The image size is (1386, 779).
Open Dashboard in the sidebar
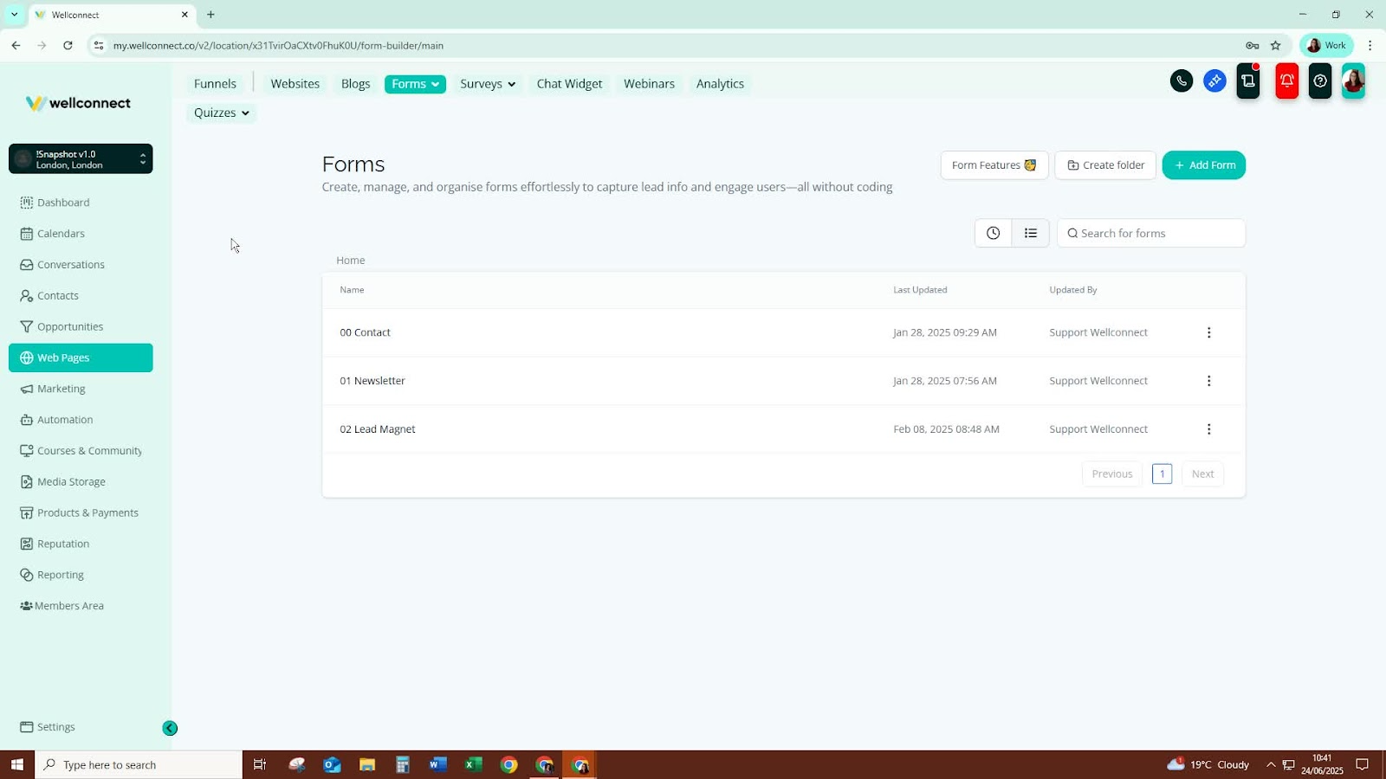[x=81, y=203]
